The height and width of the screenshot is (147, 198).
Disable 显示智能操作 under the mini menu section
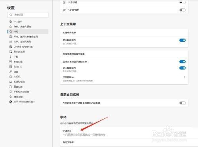183,68
